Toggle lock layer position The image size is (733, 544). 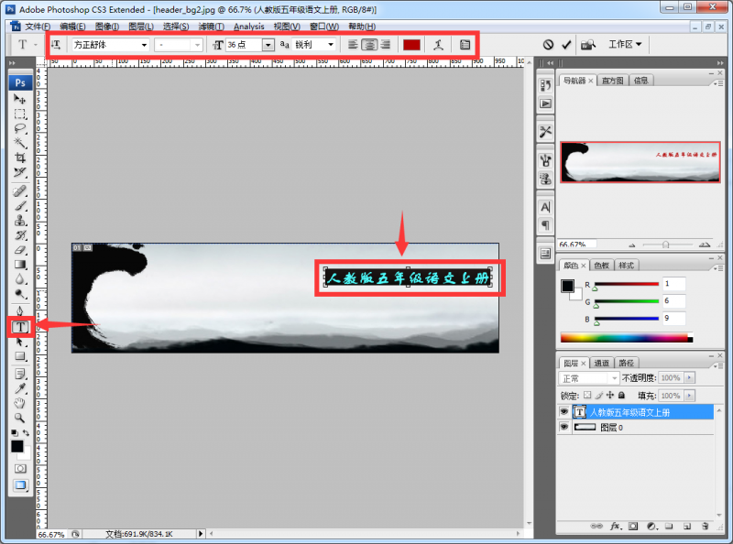[x=610, y=396]
